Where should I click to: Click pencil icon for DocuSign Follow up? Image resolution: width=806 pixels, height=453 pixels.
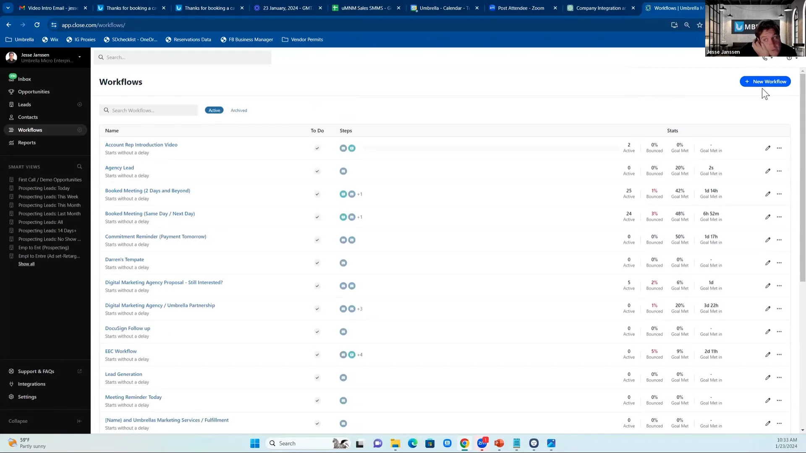pyautogui.click(x=767, y=332)
